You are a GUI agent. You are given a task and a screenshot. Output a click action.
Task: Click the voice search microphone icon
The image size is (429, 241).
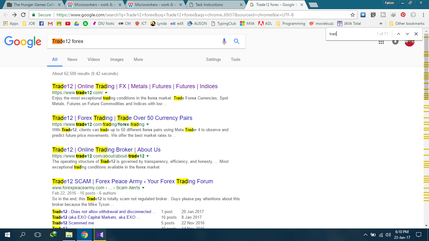[x=224, y=41]
